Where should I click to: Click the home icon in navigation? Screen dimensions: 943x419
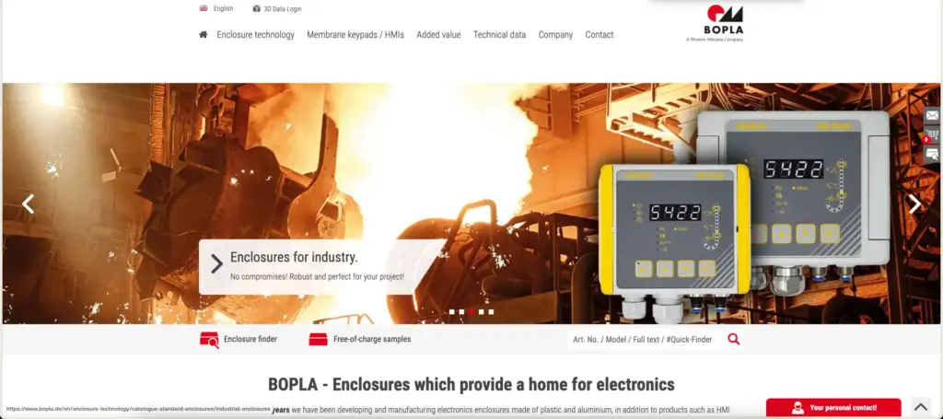(x=204, y=35)
